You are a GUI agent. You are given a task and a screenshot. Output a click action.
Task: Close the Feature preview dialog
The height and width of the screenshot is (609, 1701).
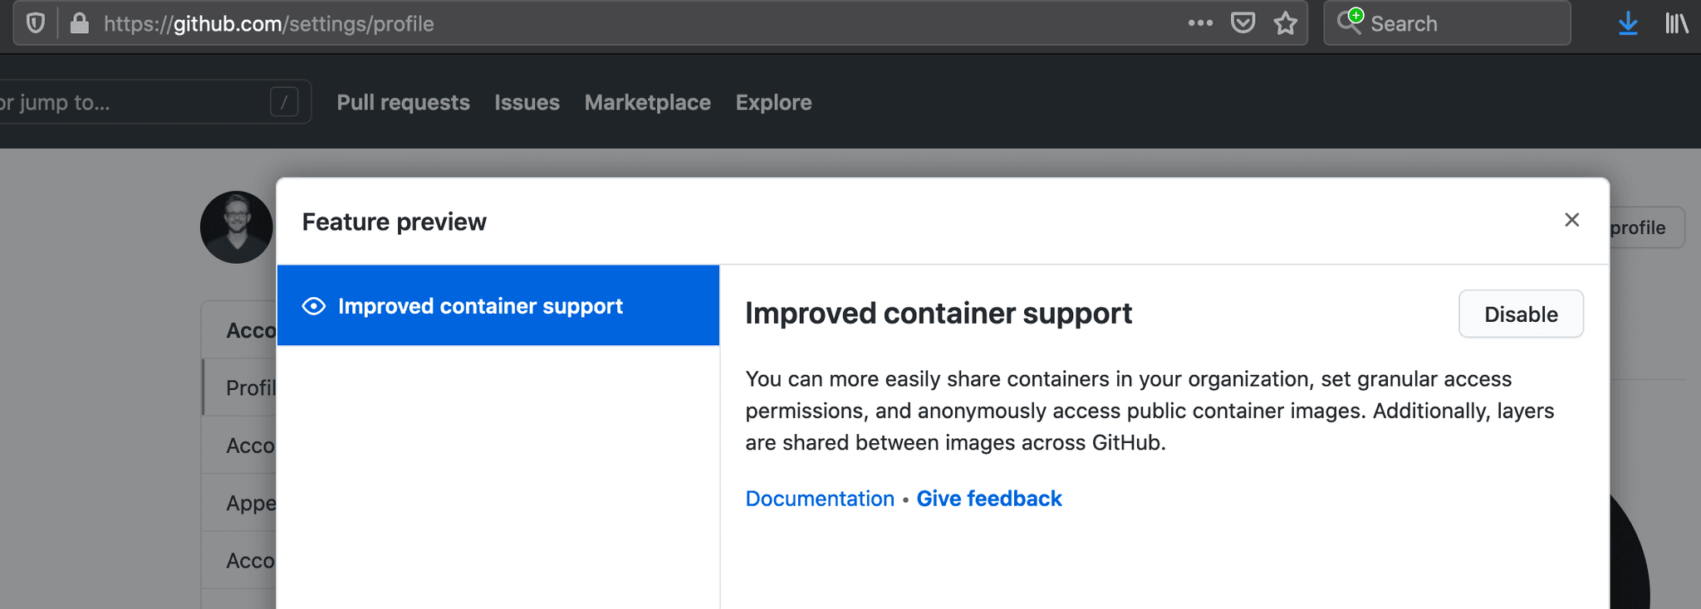[1571, 220]
